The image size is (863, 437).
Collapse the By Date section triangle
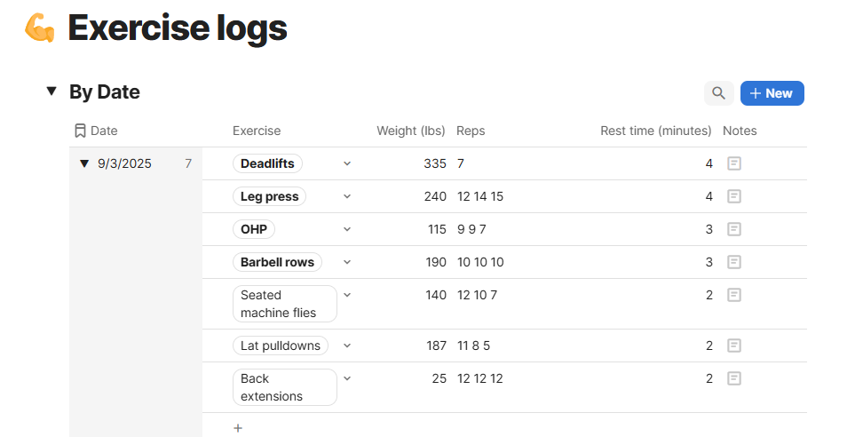51,91
